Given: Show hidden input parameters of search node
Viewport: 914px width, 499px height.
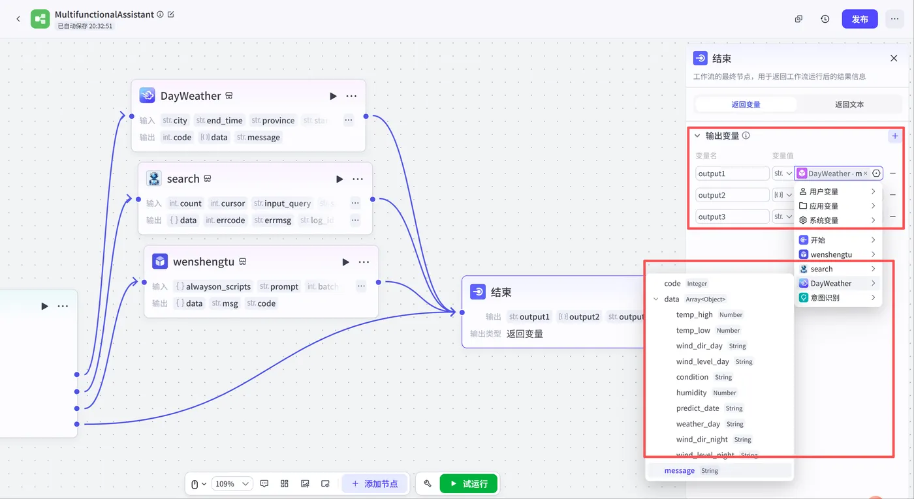Looking at the screenshot, I should point(355,203).
